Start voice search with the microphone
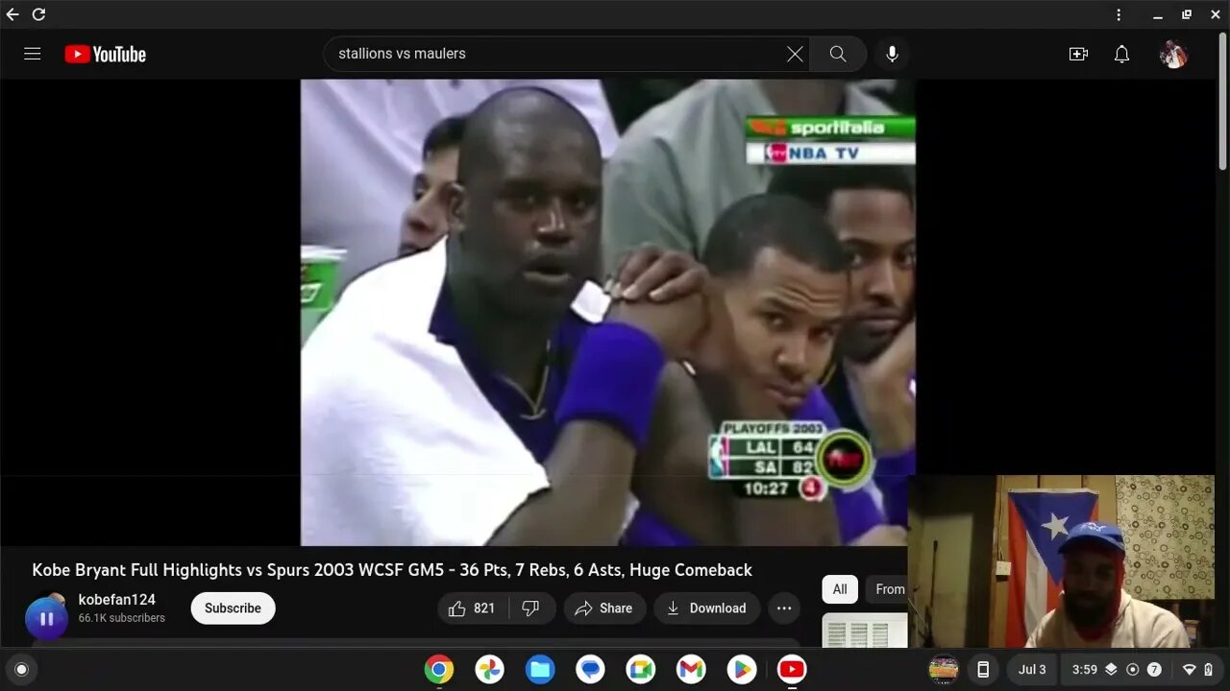This screenshot has width=1230, height=691. click(892, 54)
